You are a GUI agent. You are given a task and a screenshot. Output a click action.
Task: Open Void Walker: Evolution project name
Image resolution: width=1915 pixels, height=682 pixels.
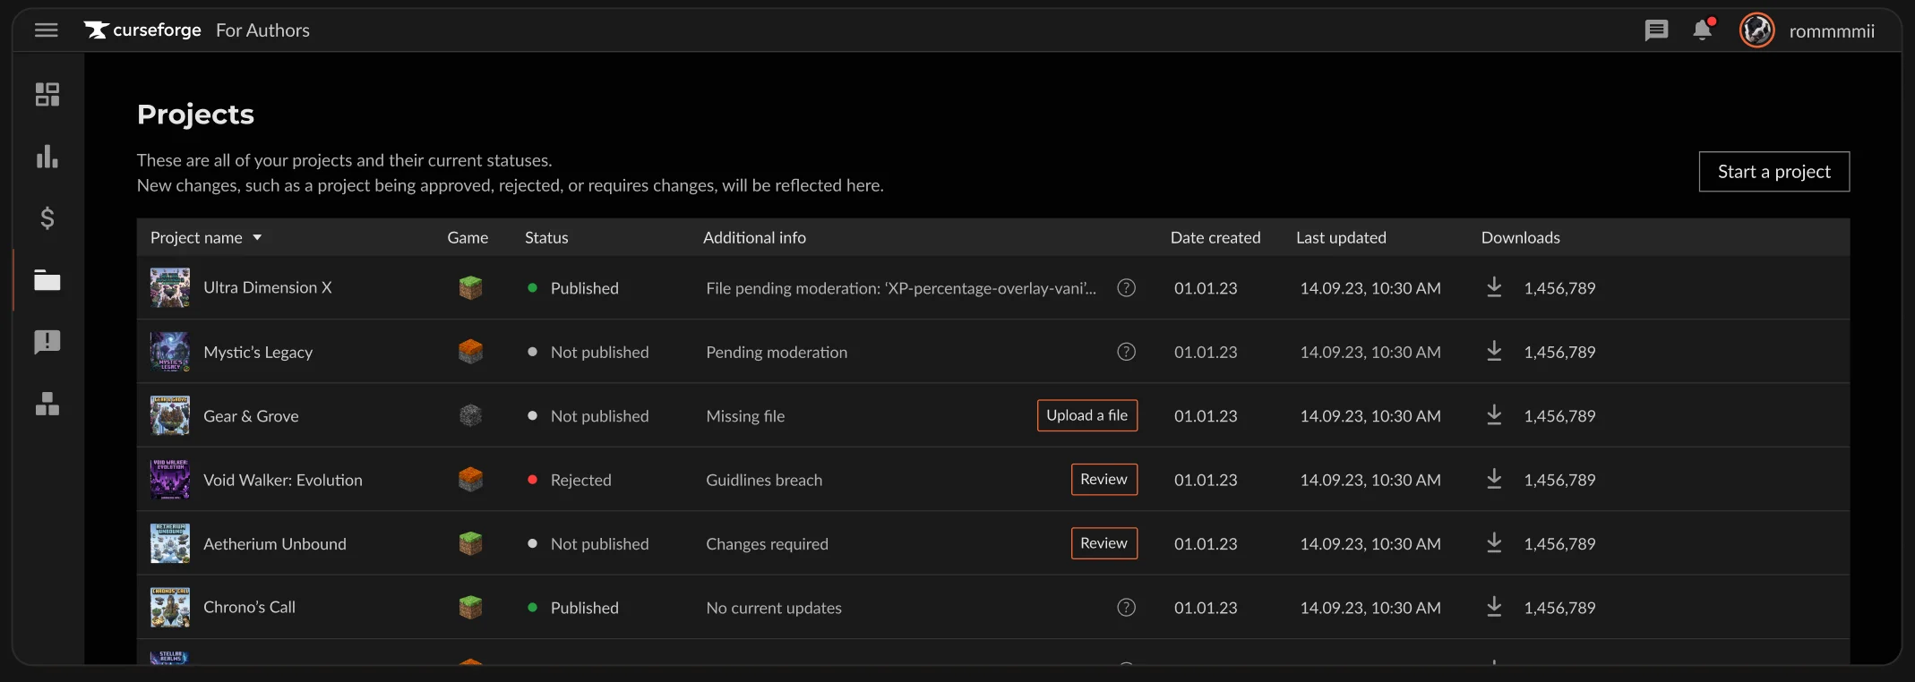[x=283, y=480]
